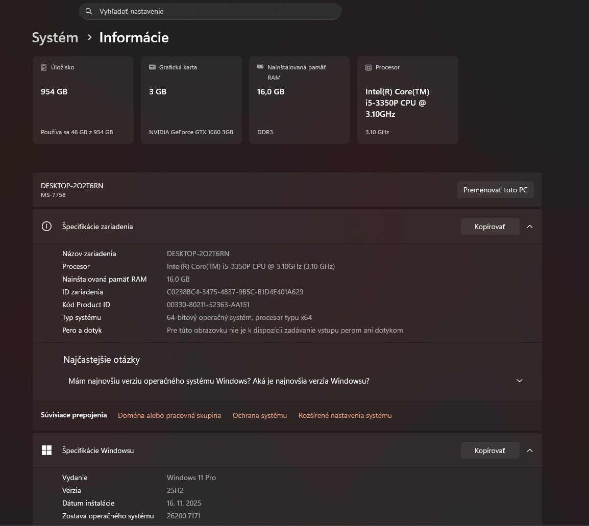Click the info icon beside Špecifikácie zariadenia
Screen dimensions: 589x526
point(46,226)
